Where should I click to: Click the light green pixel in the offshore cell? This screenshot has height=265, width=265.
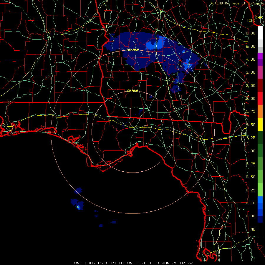(77, 207)
